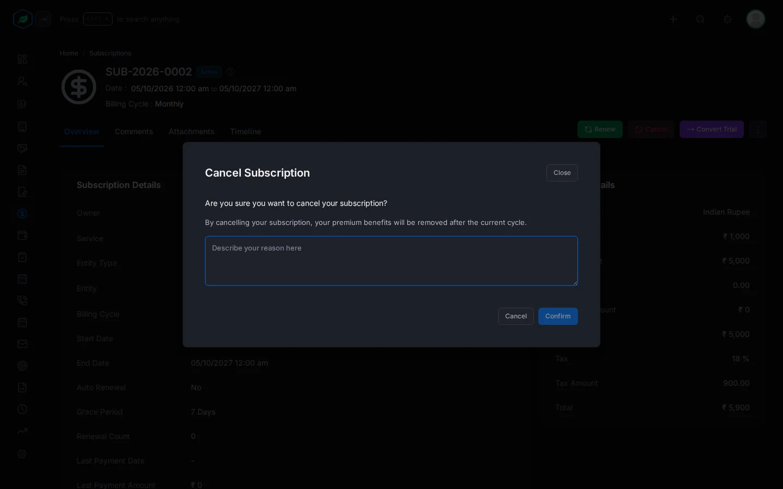Open the wallet icon in sidebar
The width and height of the screenshot is (783, 489).
[x=22, y=235]
